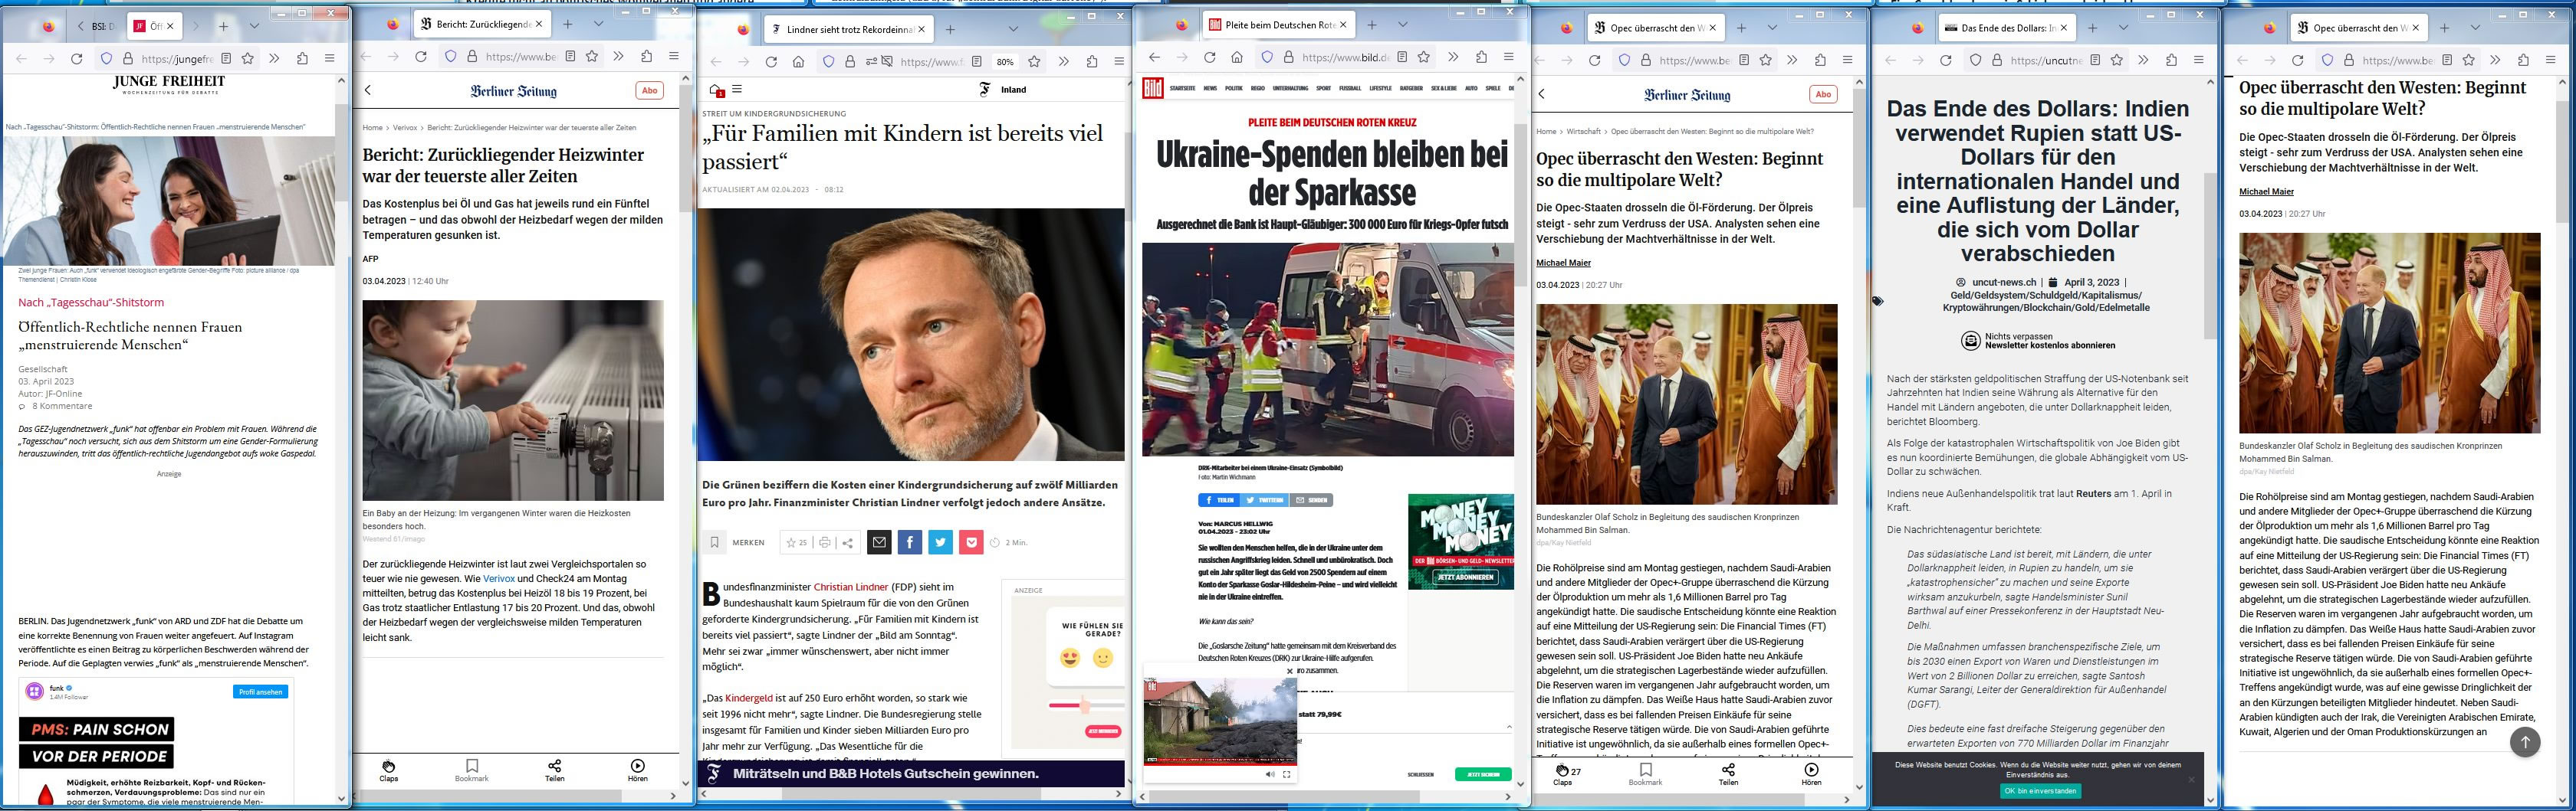The image size is (2576, 811).
Task: Open Hören audio for the Heizwinter article
Action: click(637, 770)
